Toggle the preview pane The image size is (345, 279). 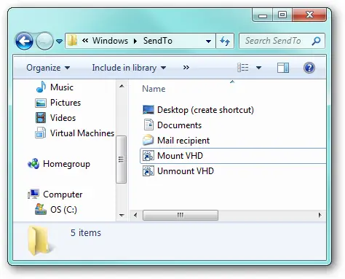283,68
